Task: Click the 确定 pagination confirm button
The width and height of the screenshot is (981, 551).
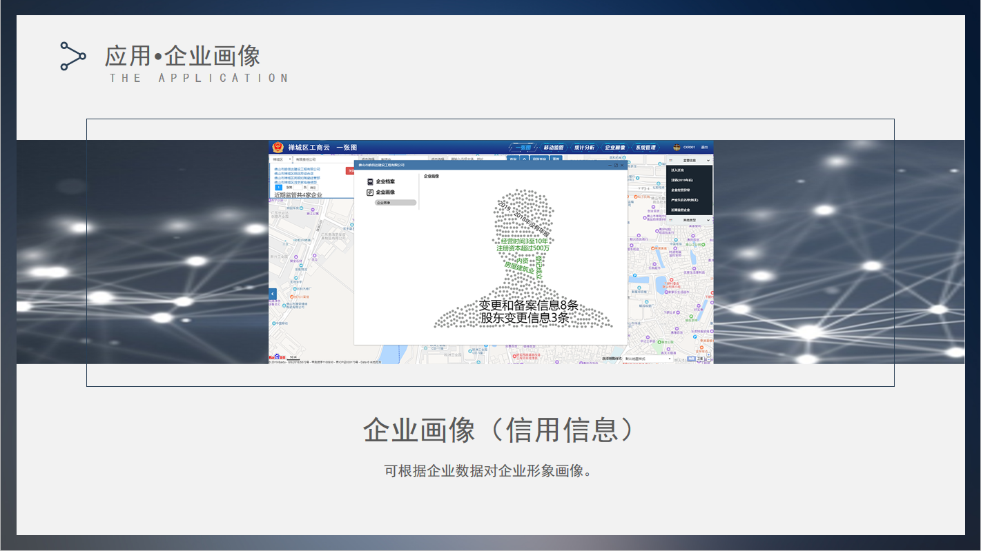Action: tap(313, 188)
